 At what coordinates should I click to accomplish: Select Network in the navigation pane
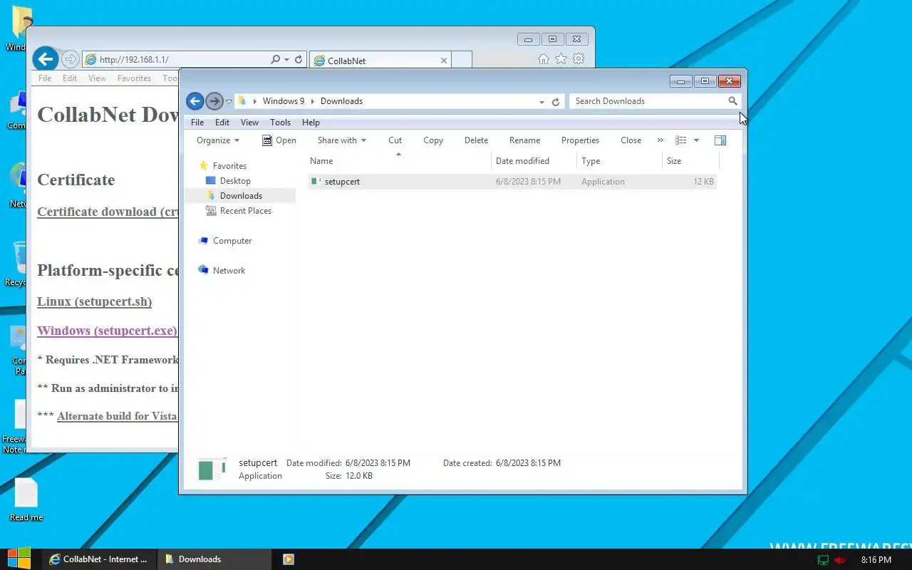pyautogui.click(x=229, y=271)
